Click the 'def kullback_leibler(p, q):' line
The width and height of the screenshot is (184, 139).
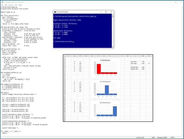[11, 72]
